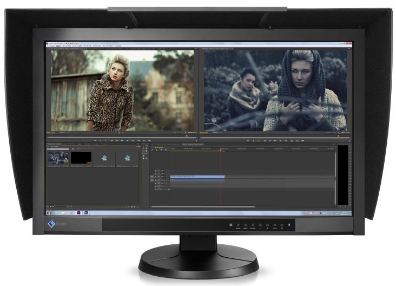Click Source monitor scrub bar

121,138
